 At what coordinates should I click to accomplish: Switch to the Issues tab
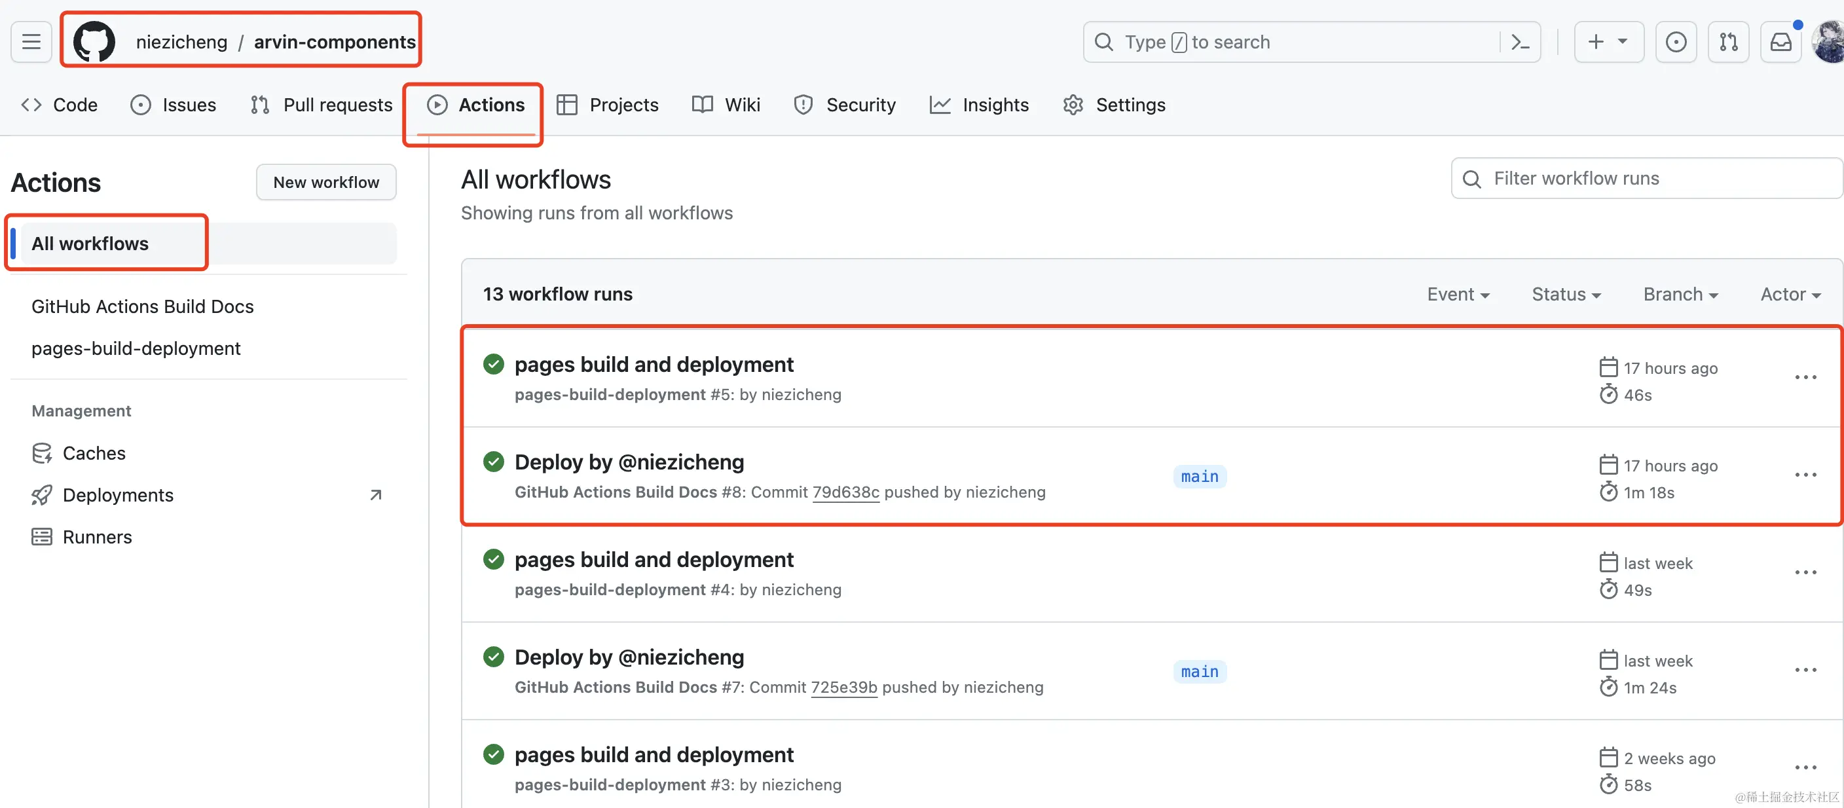174,105
